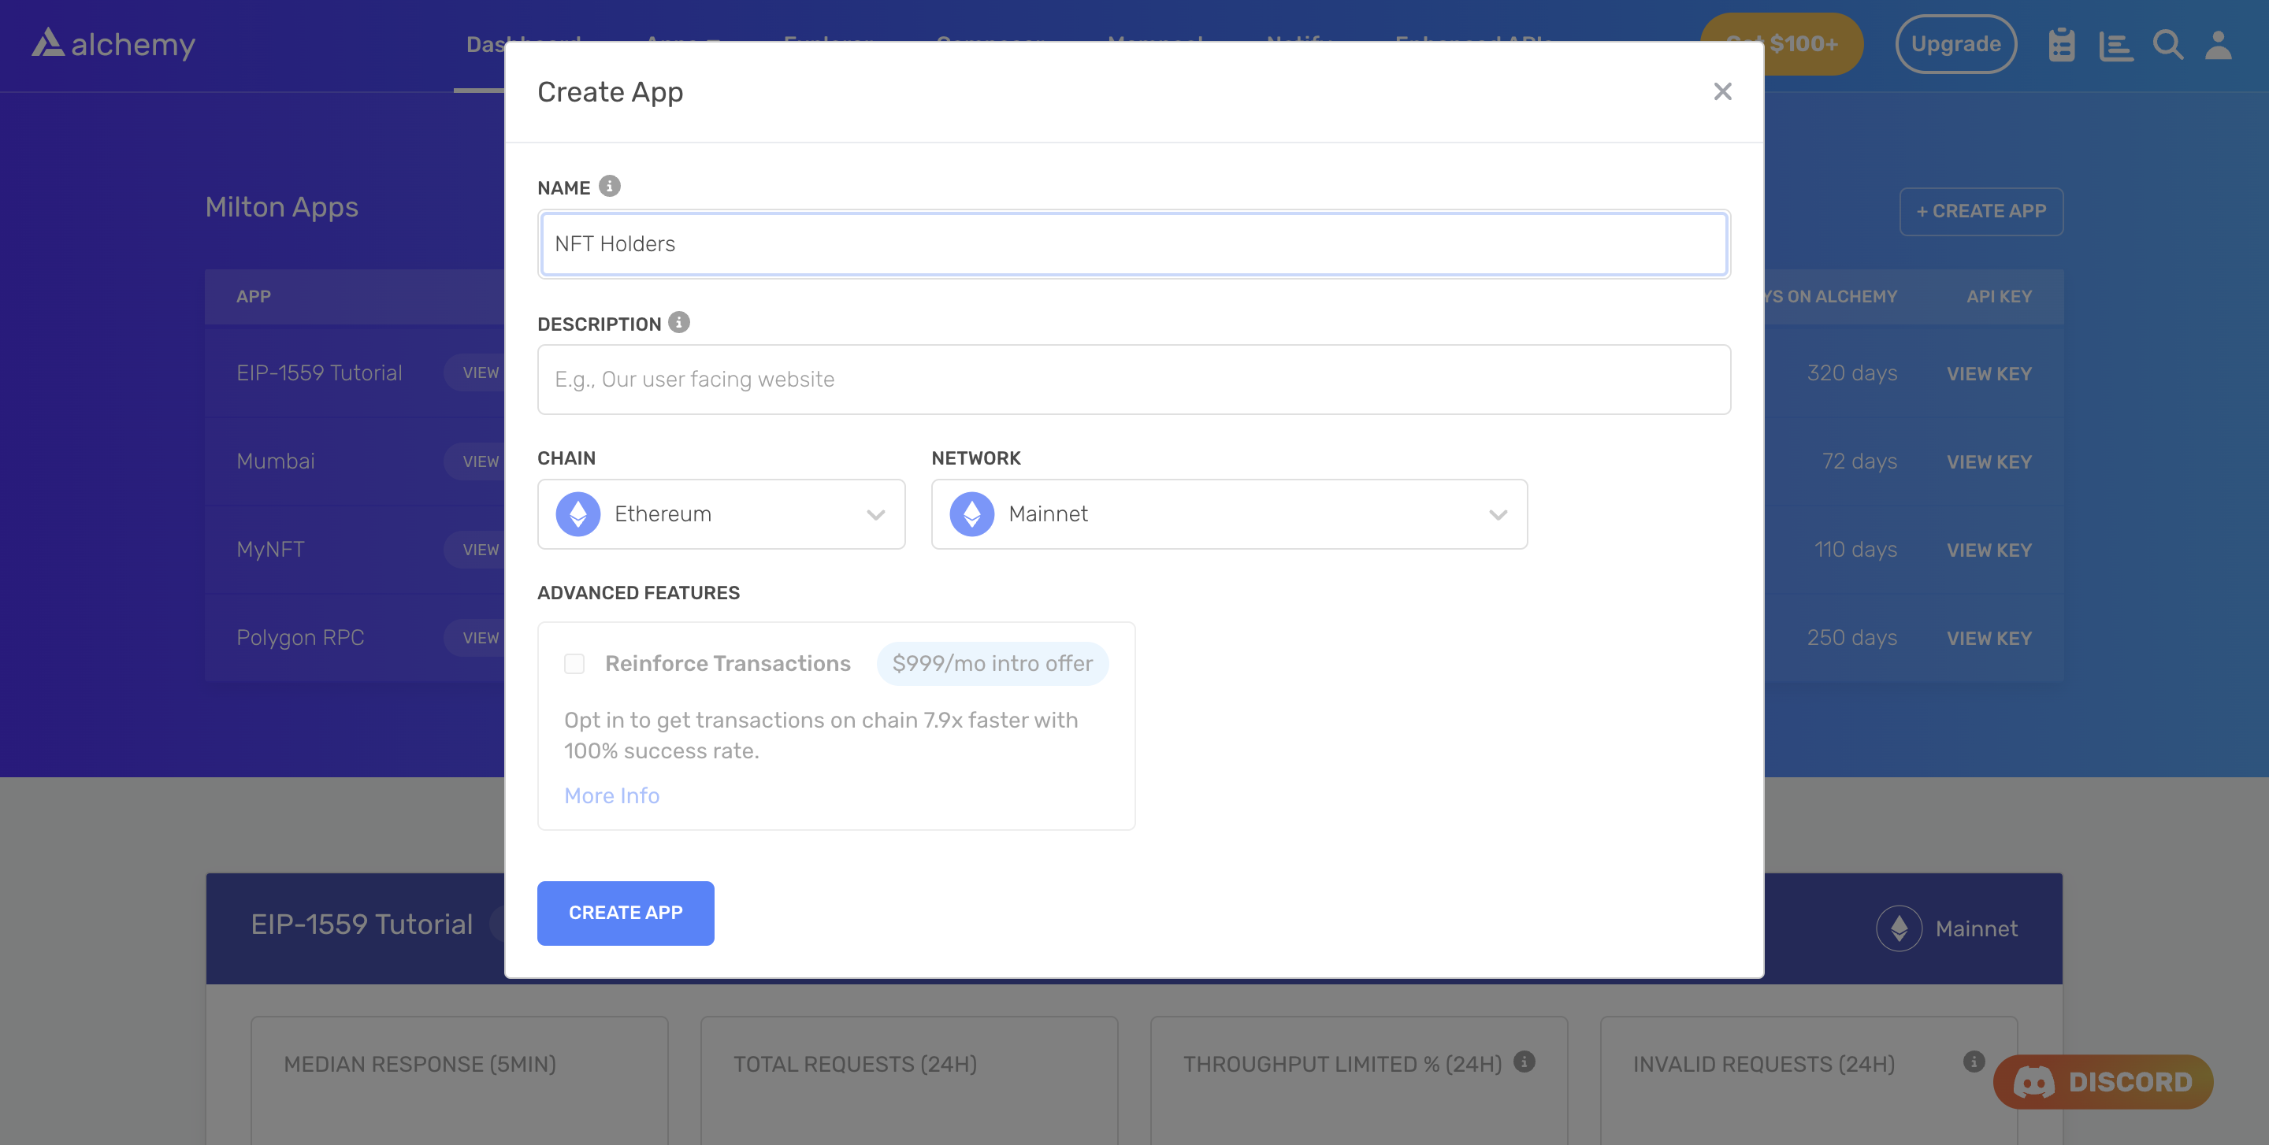Screen dimensions: 2269x1145
Task: Enable the Reinforce Transactions checkbox
Action: tap(574, 664)
